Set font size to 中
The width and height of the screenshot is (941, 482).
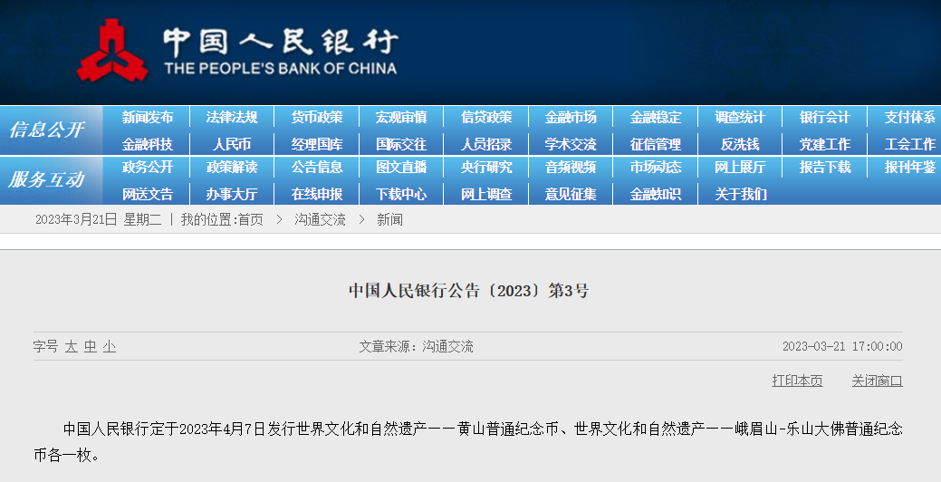coord(90,346)
